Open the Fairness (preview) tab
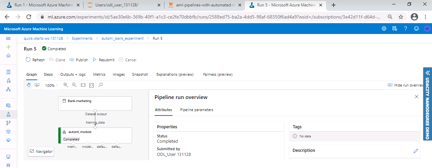This screenshot has width=432, height=168. tap(218, 74)
